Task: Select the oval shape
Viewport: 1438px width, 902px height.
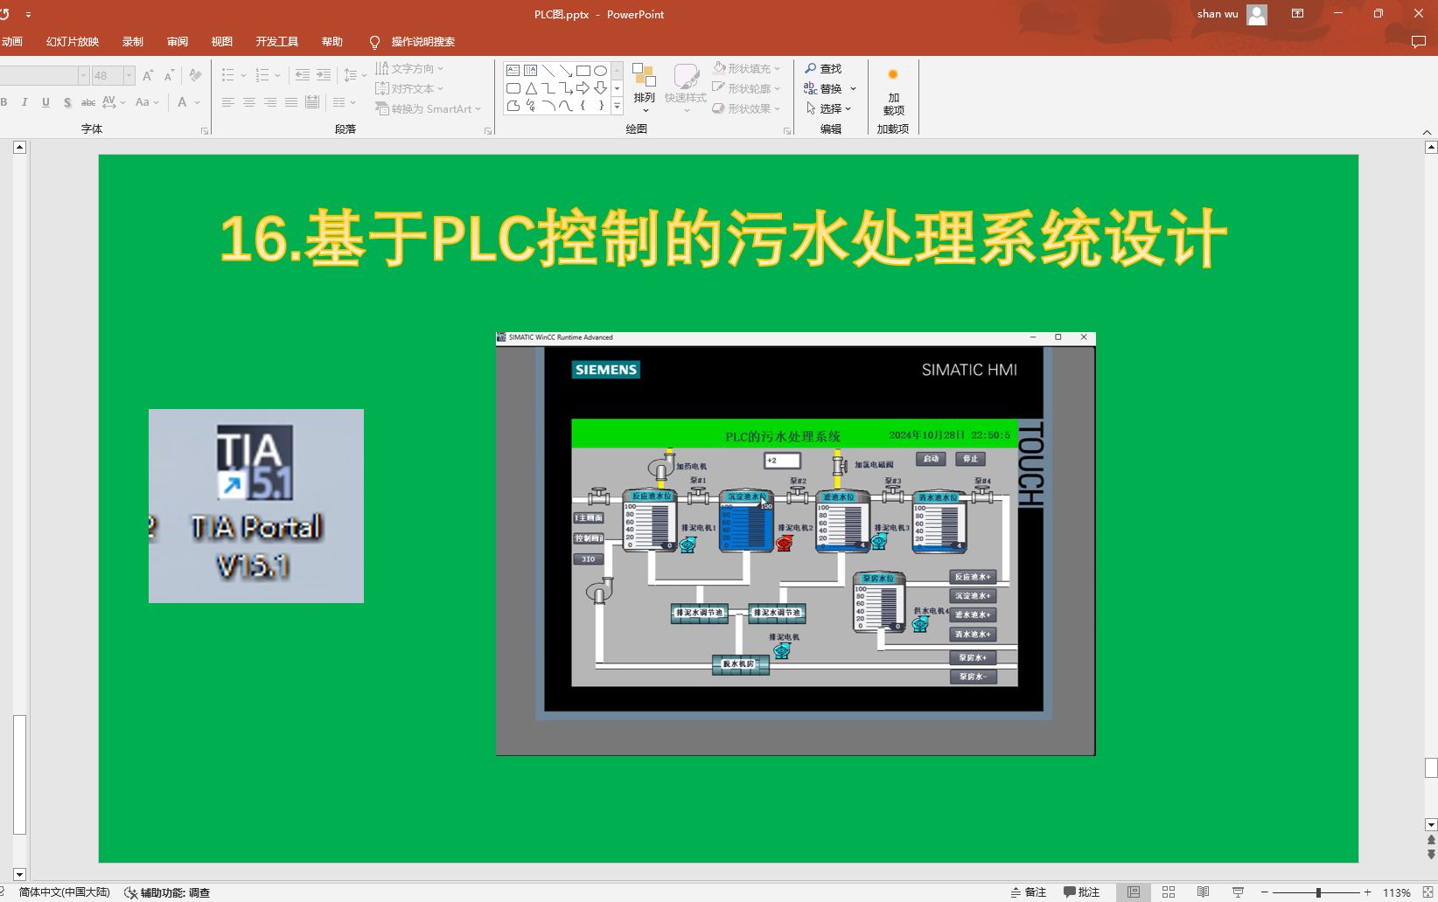Action: pos(600,71)
